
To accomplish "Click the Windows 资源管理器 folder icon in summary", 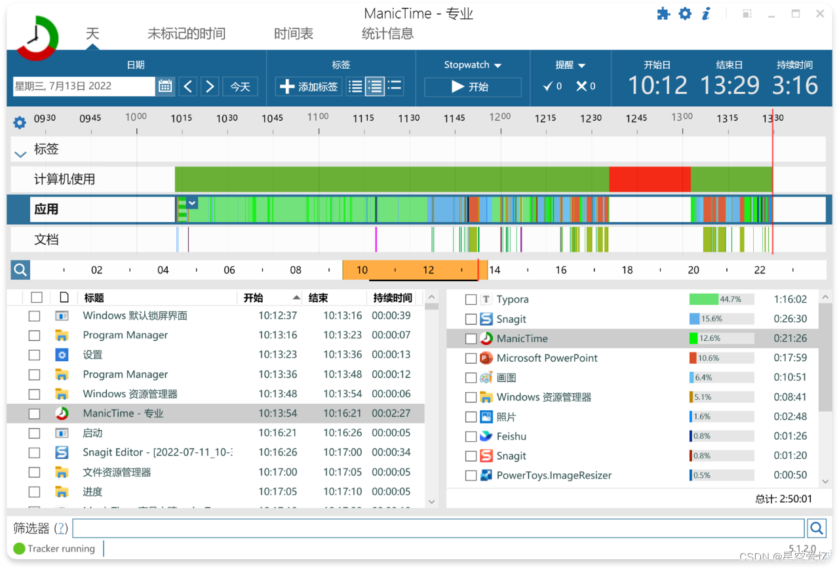I will point(486,397).
